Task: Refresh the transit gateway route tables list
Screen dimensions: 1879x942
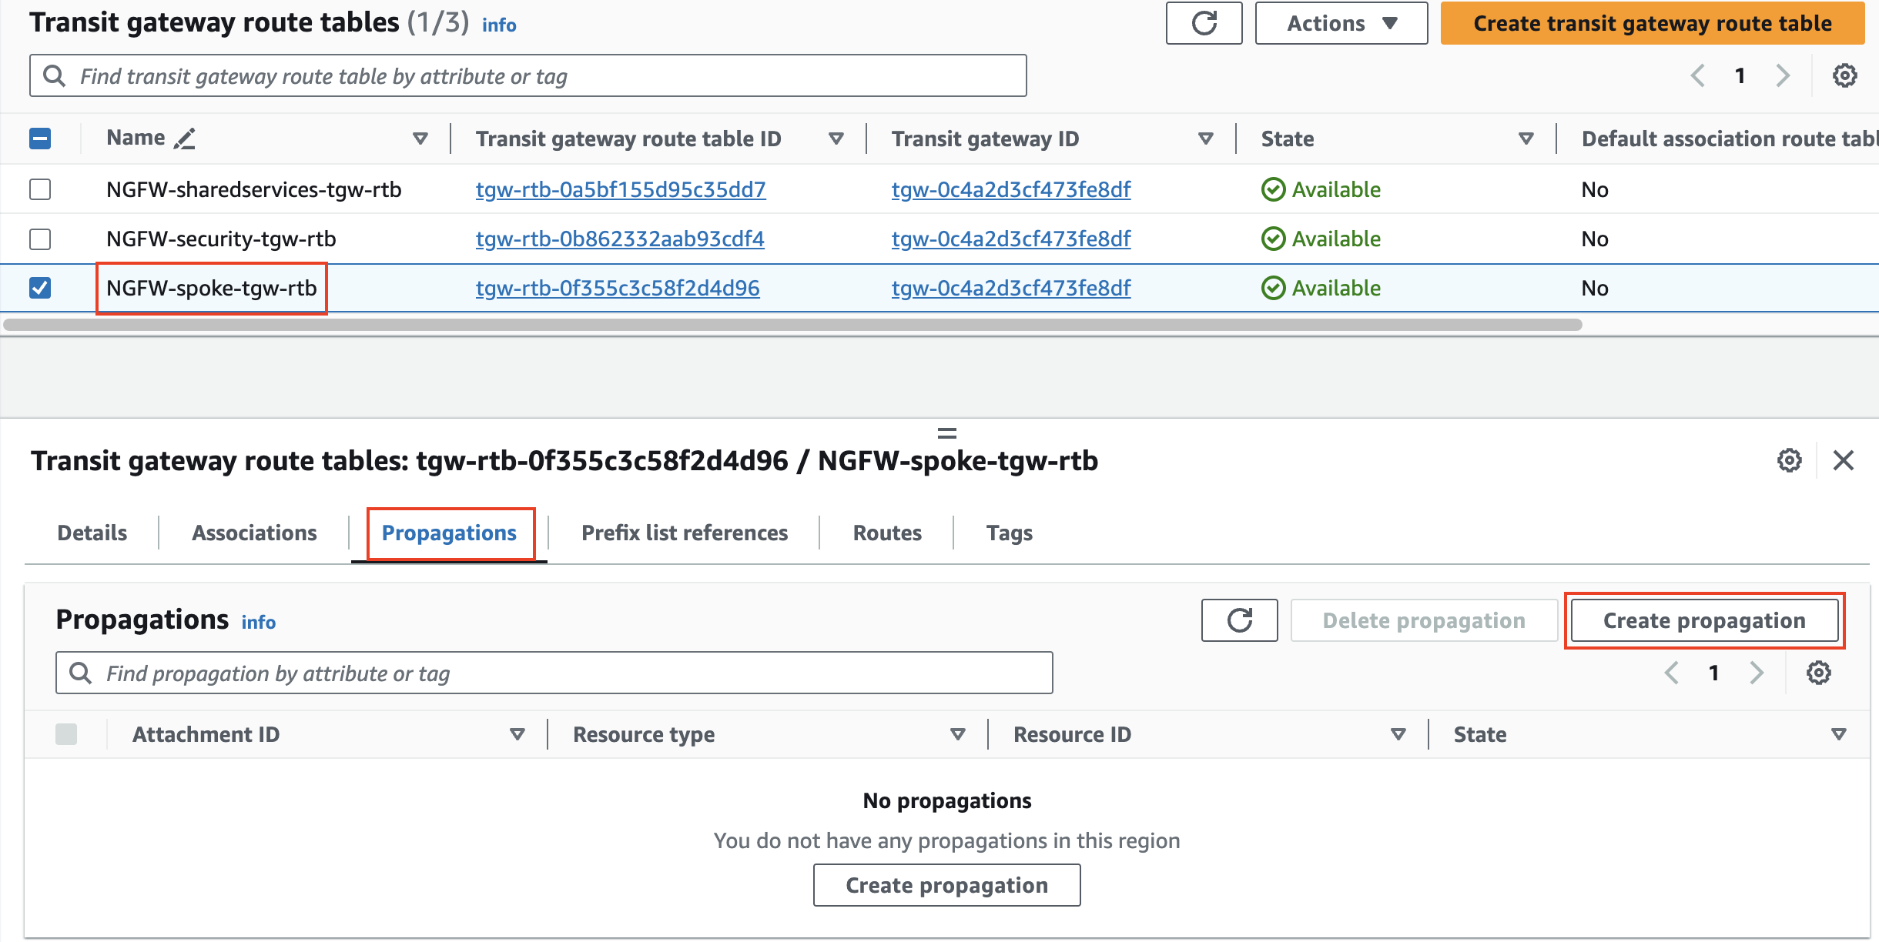Action: tap(1204, 23)
